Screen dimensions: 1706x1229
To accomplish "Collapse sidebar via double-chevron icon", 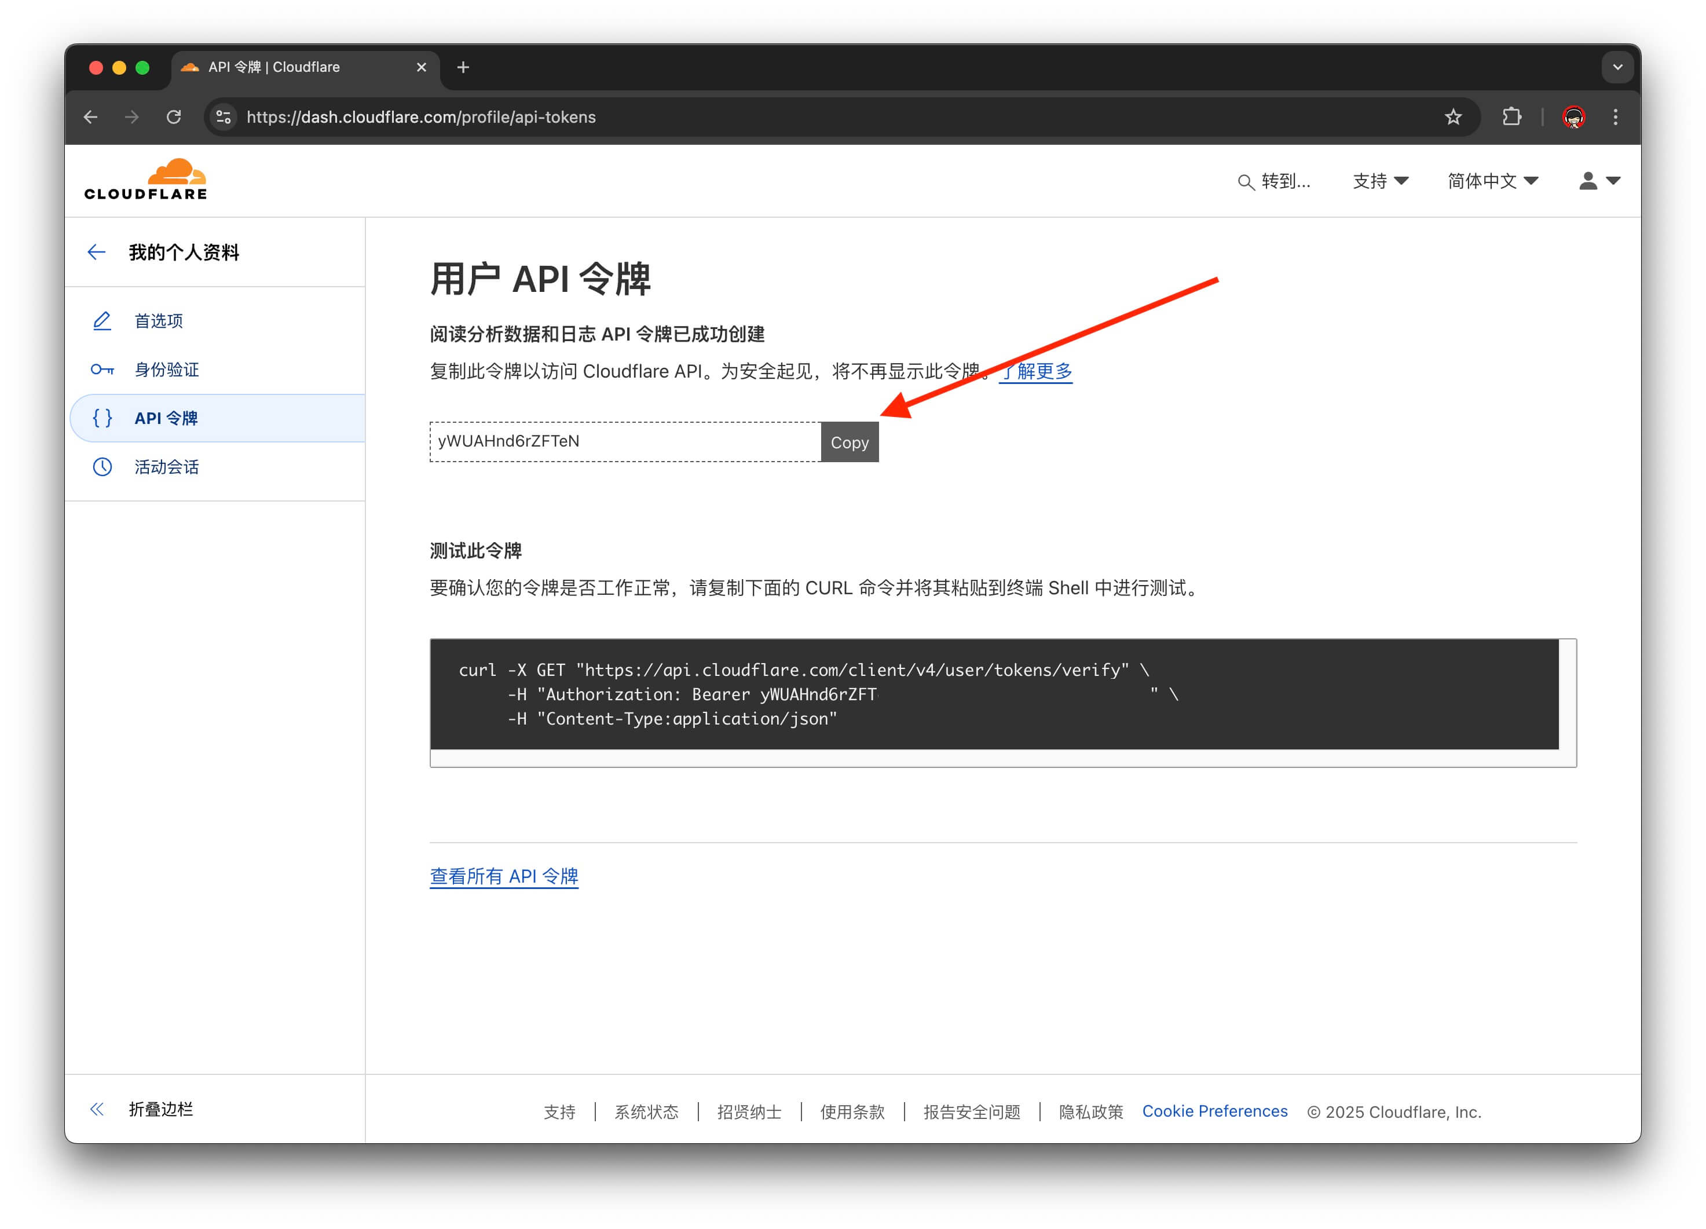I will [97, 1110].
